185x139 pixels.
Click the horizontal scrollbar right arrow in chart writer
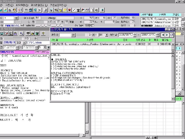(84, 135)
